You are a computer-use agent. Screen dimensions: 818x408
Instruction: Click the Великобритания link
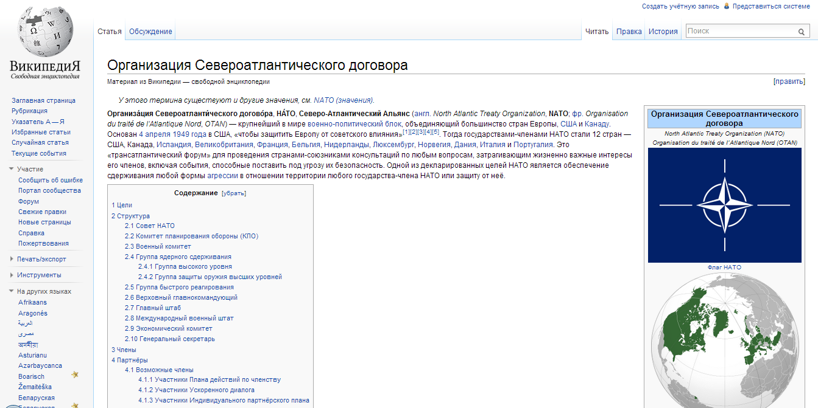(x=224, y=145)
